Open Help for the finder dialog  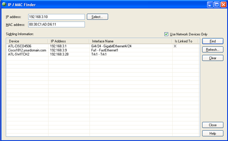(x=212, y=134)
